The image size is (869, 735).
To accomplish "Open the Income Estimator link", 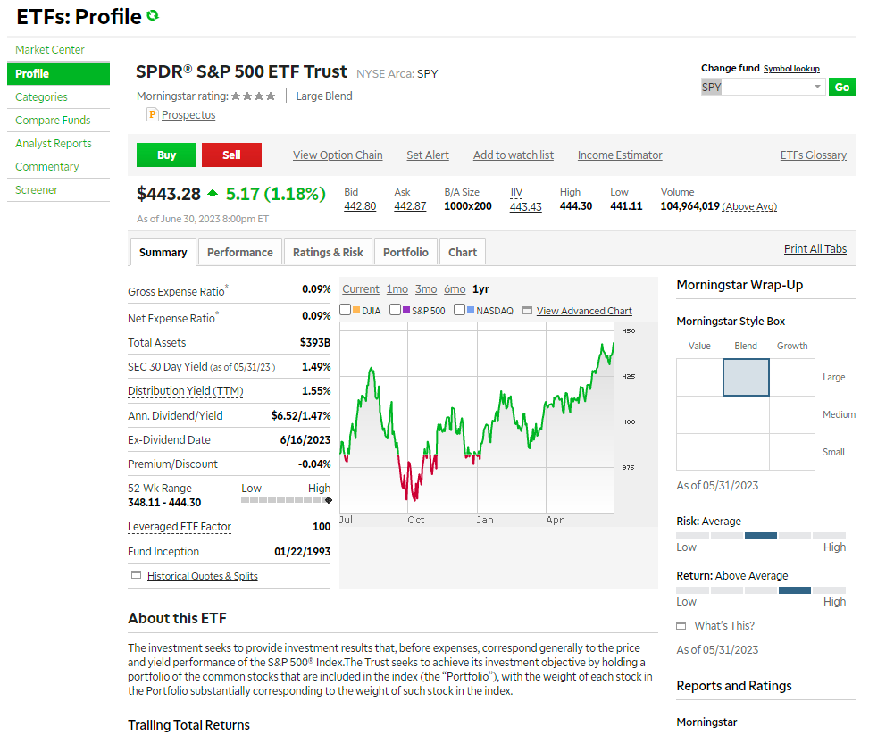I will [x=620, y=155].
